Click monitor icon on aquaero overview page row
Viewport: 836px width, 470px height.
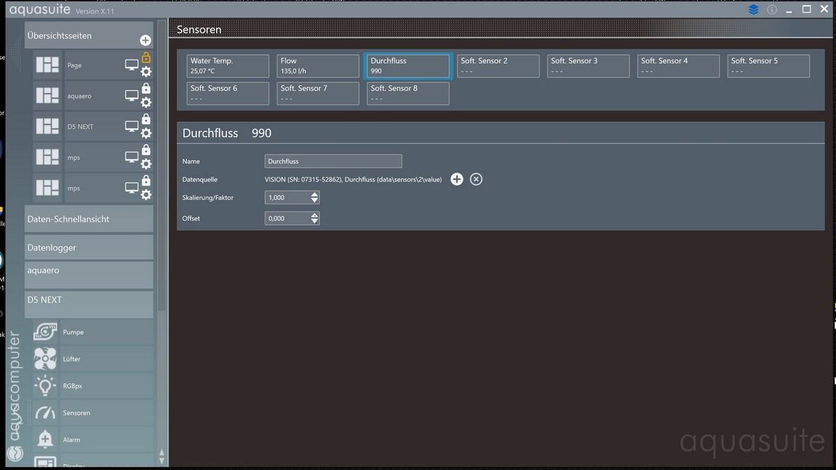[x=132, y=95]
